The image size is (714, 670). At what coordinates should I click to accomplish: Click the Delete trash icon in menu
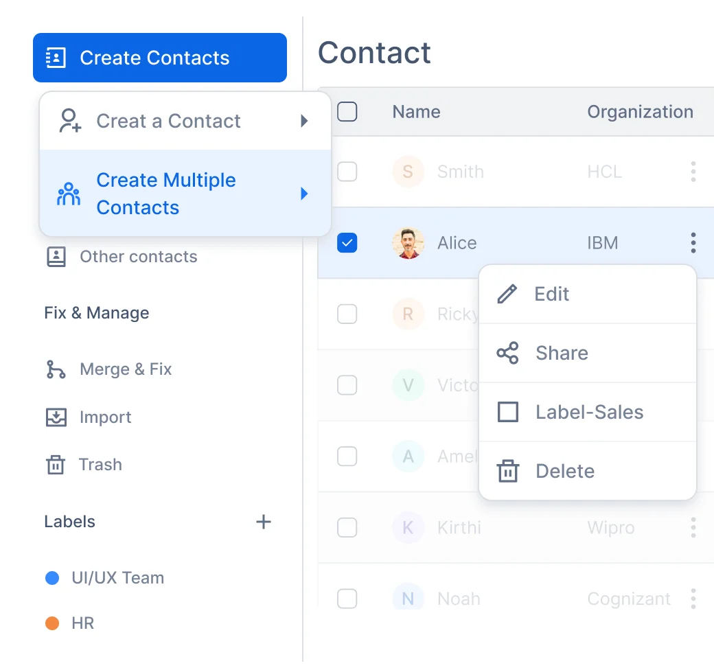coord(507,472)
